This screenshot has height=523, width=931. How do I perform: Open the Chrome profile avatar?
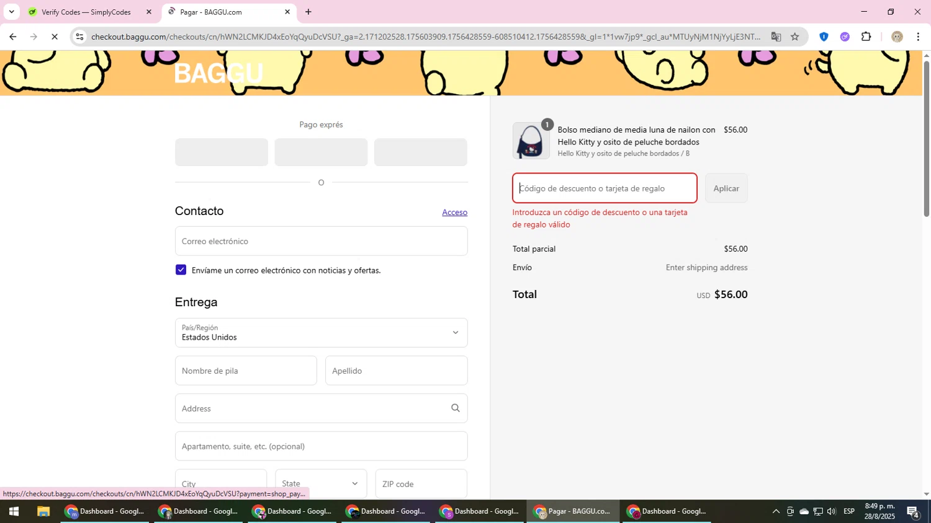897,37
